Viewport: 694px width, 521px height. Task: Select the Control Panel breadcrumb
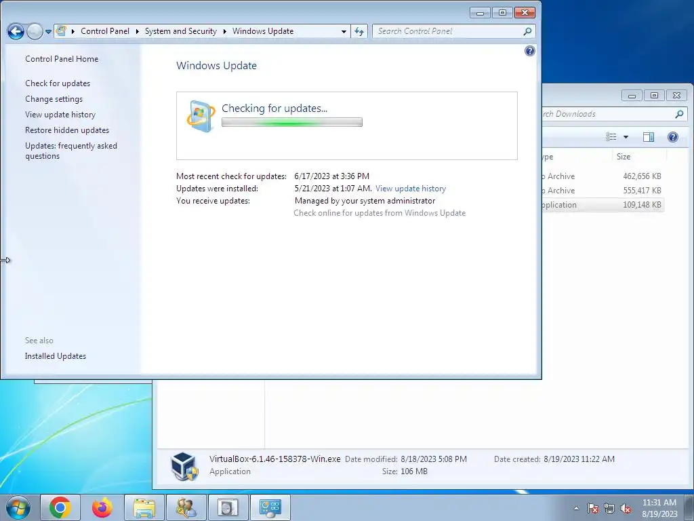(x=105, y=31)
